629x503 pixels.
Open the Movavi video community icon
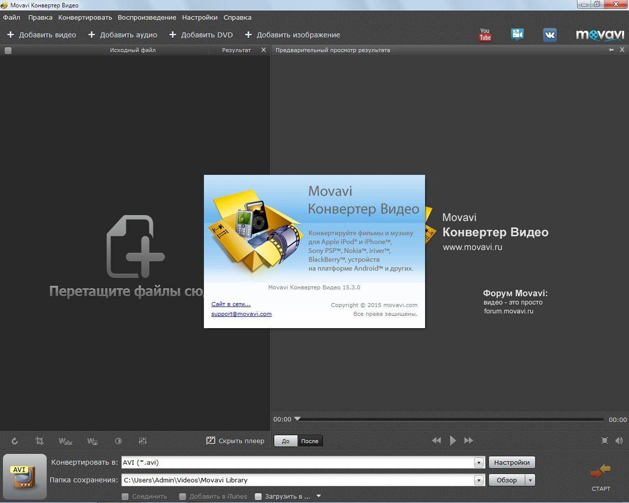pyautogui.click(x=517, y=34)
